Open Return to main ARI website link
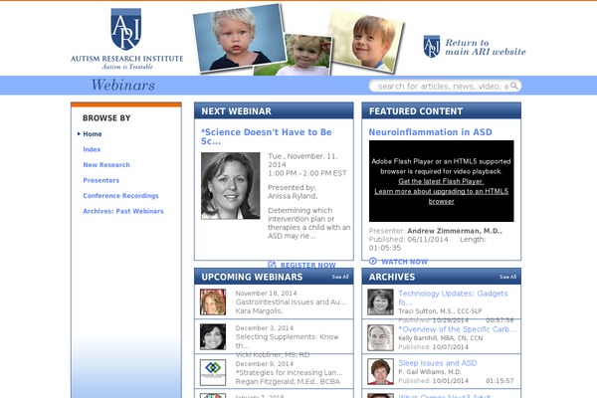This screenshot has height=398, width=597. point(486,47)
